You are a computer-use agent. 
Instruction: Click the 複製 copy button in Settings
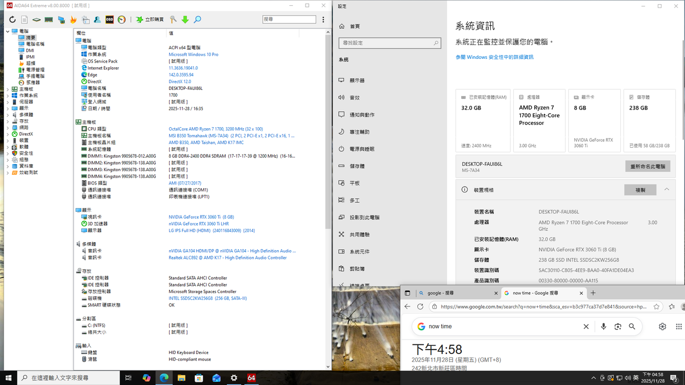640,190
